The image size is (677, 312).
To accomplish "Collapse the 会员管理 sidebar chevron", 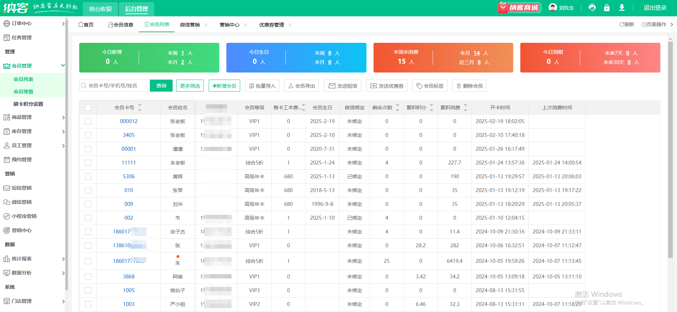I will (x=63, y=65).
